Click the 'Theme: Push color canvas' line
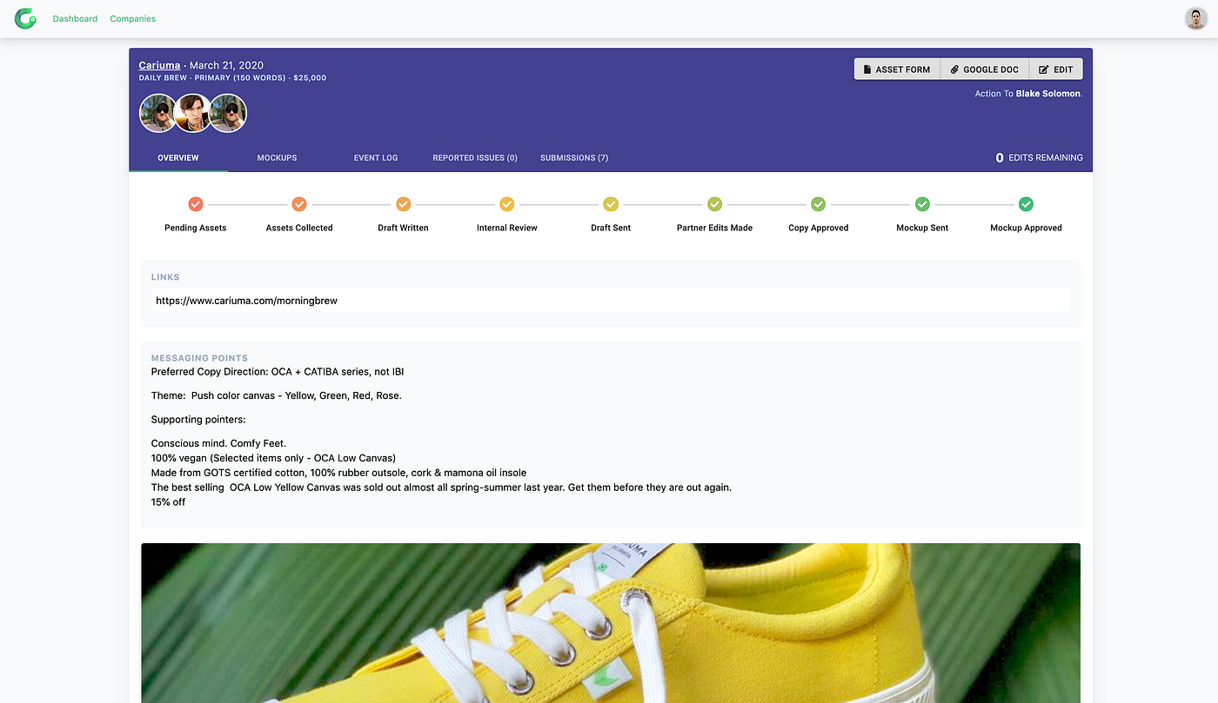 point(277,395)
